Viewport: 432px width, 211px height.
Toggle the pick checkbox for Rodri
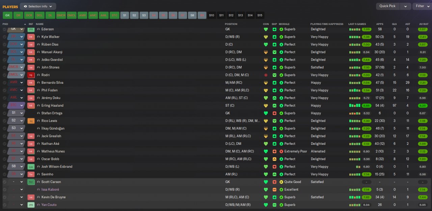coord(4,75)
